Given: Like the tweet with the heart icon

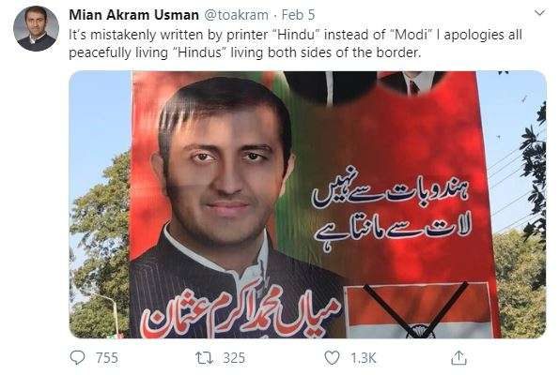Looking at the screenshot, I should click(332, 358).
